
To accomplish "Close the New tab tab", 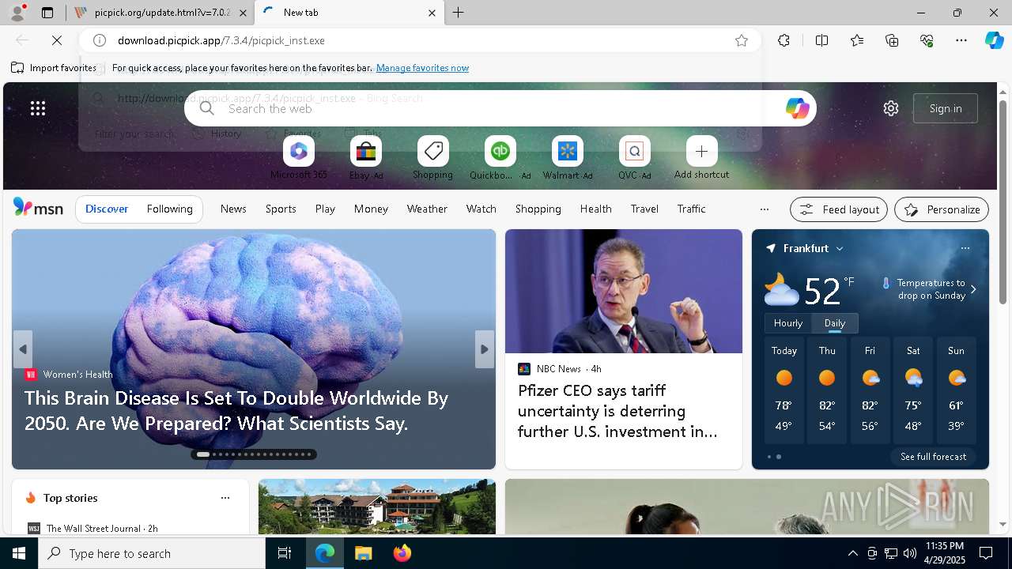I will pos(432,13).
